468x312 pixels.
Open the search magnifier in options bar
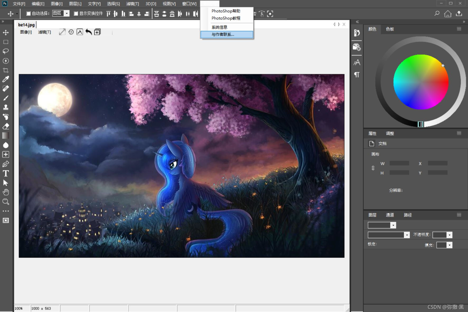(437, 13)
